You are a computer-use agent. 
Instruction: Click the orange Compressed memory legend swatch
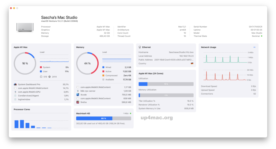pos(103,75)
